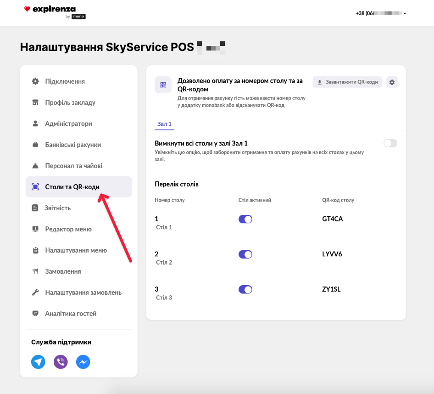Select QR code GT4CA text

click(x=333, y=219)
